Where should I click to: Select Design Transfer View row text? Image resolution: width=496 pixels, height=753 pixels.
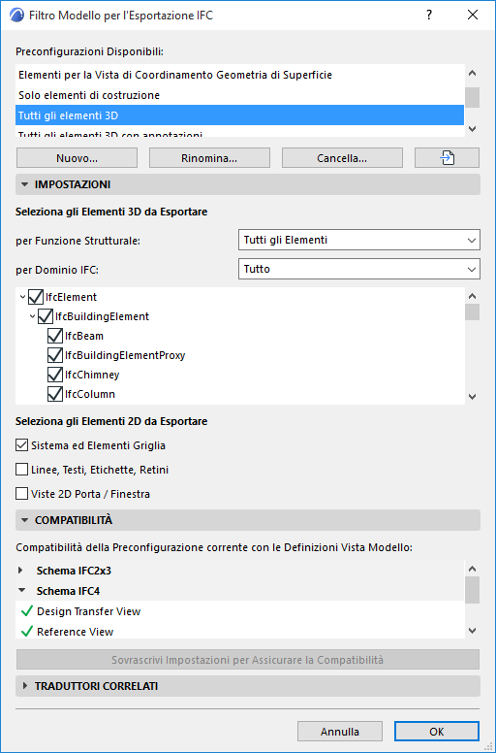[x=89, y=611]
